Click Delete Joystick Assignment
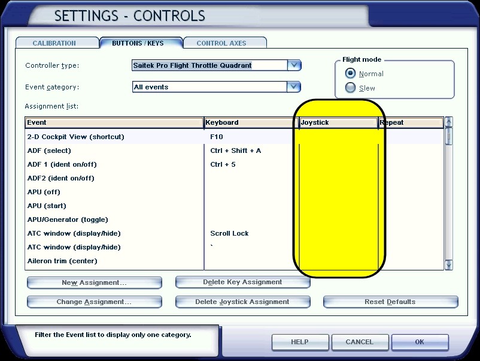The height and width of the screenshot is (361, 480). (x=243, y=302)
